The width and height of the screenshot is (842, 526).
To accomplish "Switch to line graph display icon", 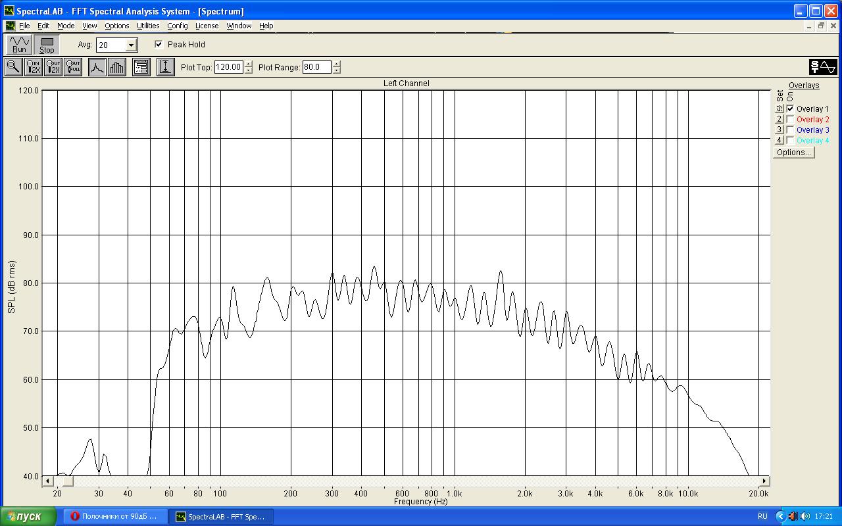I will tap(97, 67).
